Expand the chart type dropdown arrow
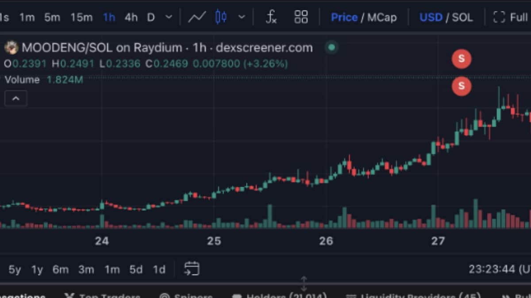 (242, 17)
